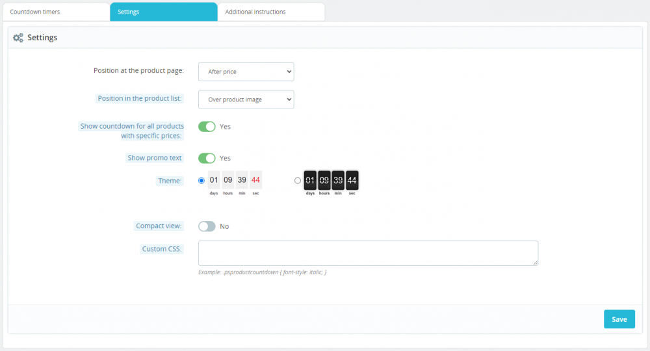Click the Settings gears icon

[x=18, y=38]
